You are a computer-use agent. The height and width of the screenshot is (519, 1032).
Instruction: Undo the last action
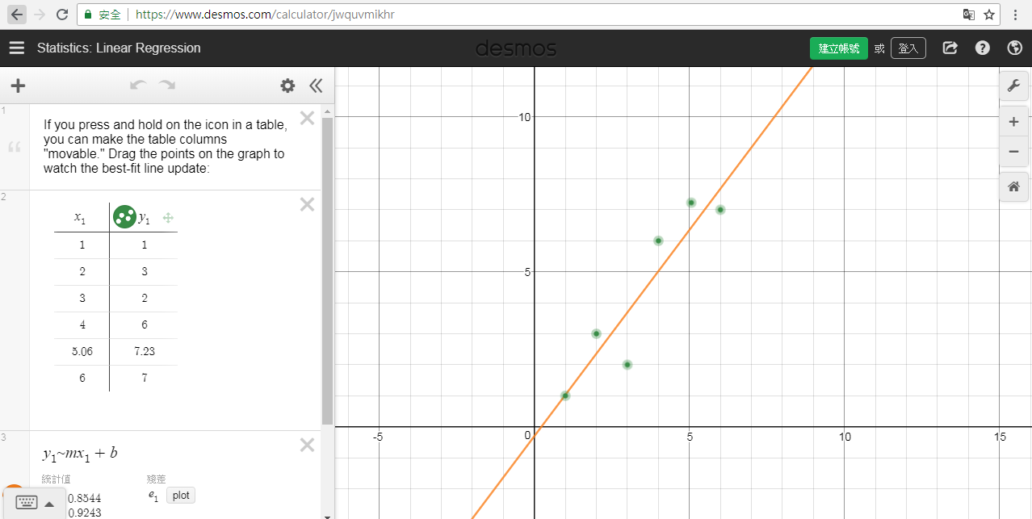click(x=138, y=85)
